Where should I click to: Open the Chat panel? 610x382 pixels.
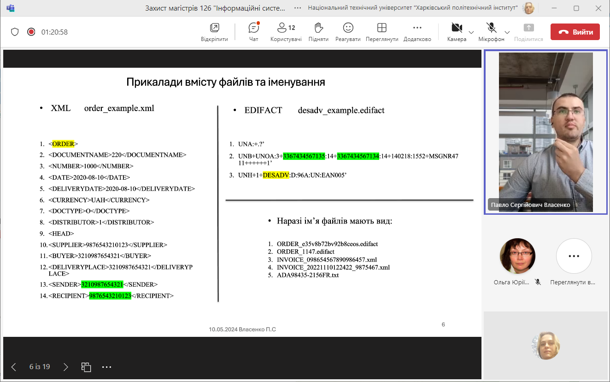coord(253,32)
